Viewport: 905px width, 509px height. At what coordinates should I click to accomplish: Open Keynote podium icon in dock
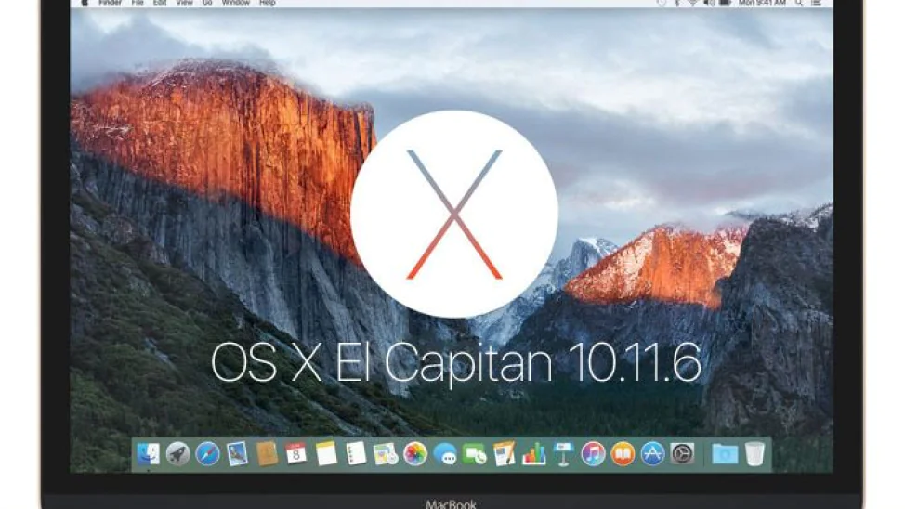[x=563, y=454]
